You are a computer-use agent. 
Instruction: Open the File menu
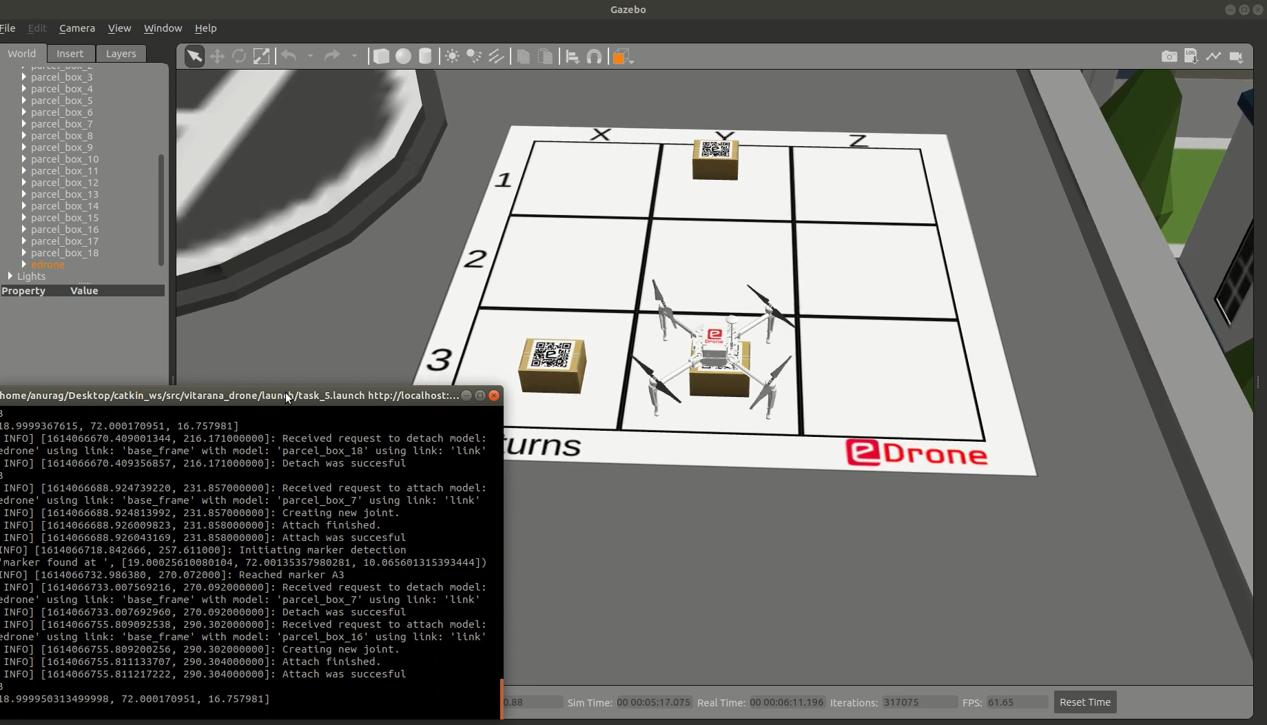pyautogui.click(x=8, y=28)
